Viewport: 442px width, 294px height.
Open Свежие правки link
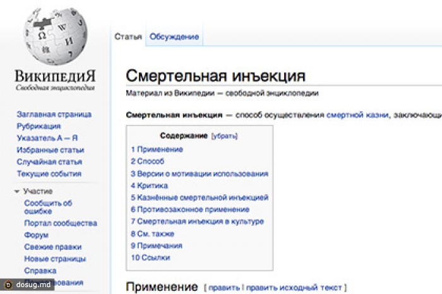click(x=53, y=247)
